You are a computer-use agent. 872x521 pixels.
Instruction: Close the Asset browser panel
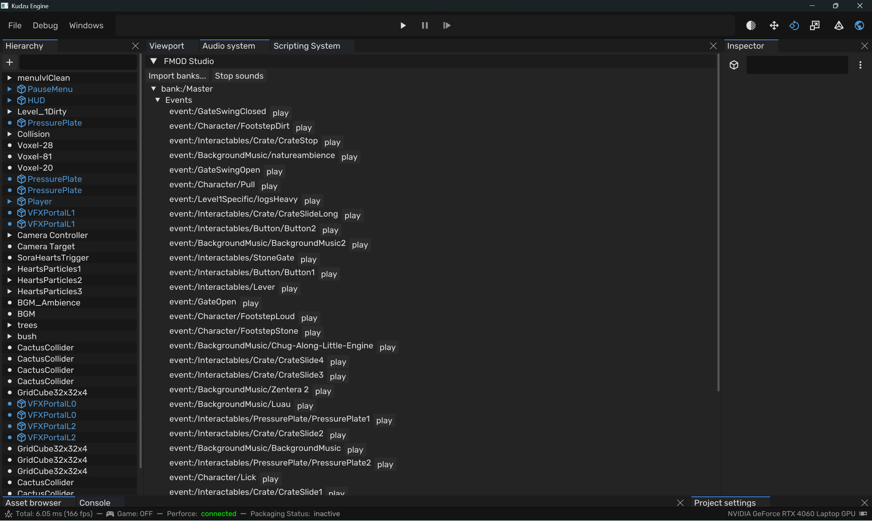[x=680, y=503]
